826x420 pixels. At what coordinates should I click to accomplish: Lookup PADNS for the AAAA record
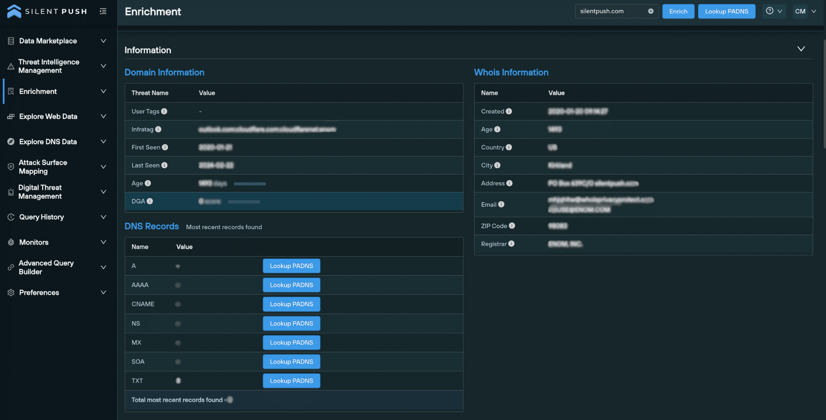pos(291,285)
